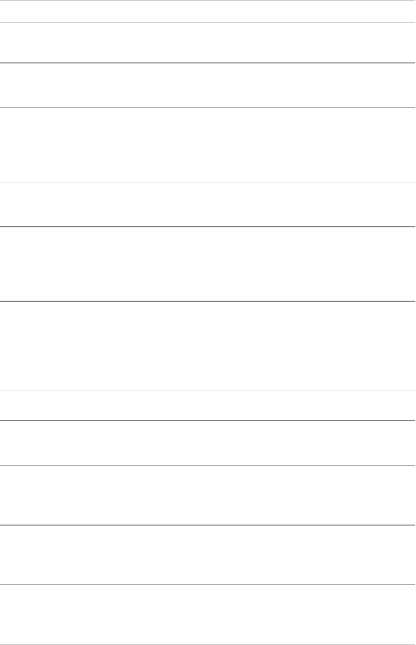Click the seventh blank row from top
The image size is (416, 645).
[x=207, y=346]
